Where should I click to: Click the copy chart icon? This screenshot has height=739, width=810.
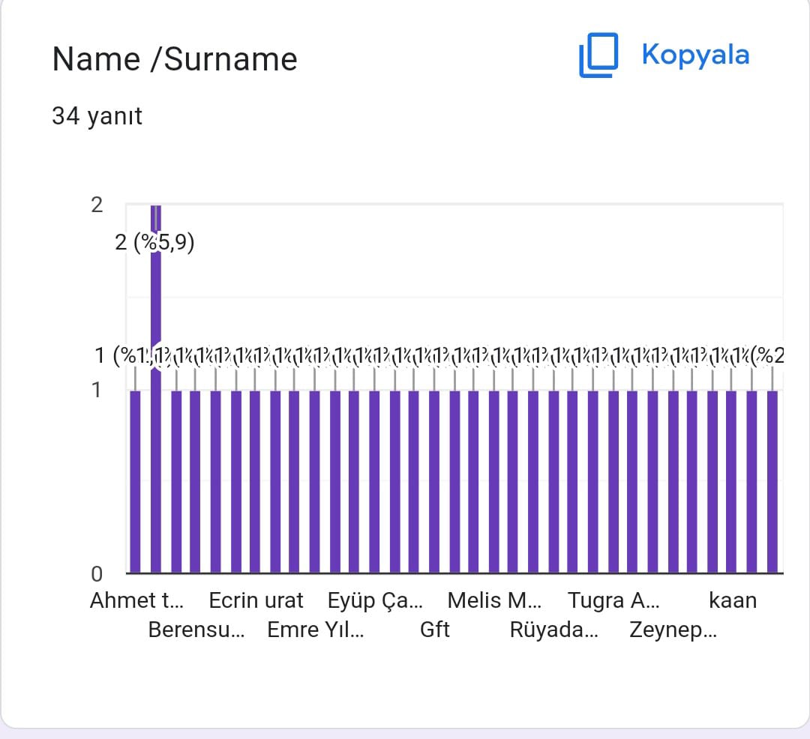tap(598, 55)
